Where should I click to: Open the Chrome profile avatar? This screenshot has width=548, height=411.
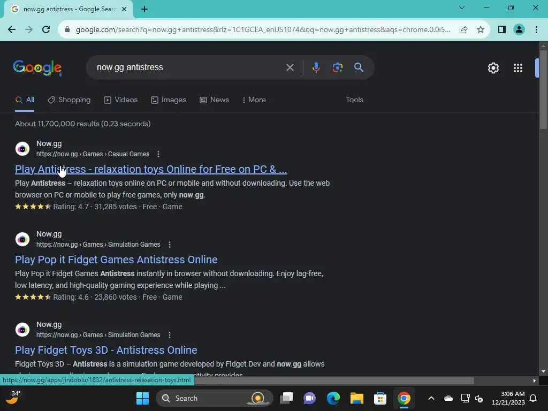pyautogui.click(x=519, y=29)
